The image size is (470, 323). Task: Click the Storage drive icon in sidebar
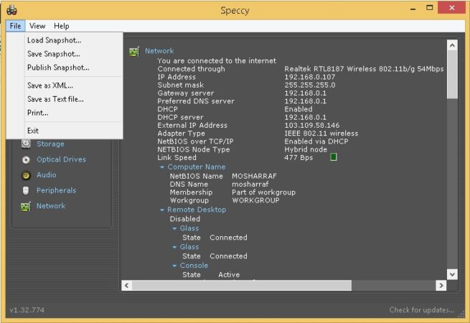[26, 144]
